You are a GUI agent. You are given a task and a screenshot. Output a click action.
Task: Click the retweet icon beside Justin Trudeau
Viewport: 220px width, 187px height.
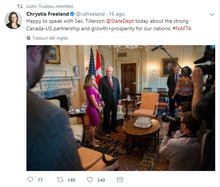tap(20, 6)
